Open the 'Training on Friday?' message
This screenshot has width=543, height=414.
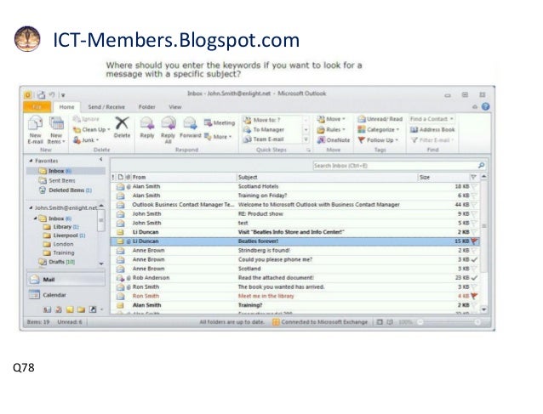[x=295, y=196]
